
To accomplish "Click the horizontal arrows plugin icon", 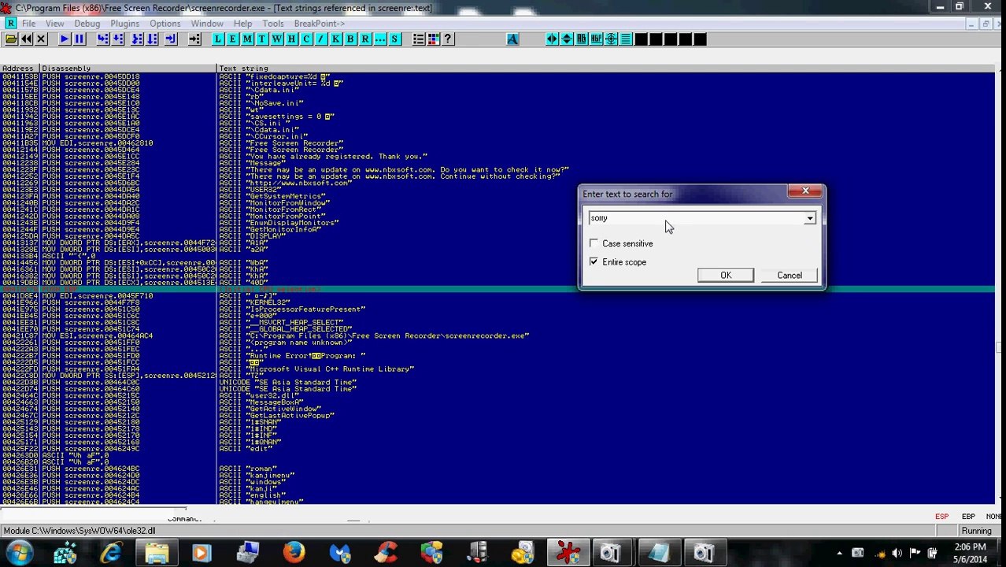I will (x=552, y=39).
